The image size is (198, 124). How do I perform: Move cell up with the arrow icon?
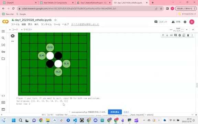163,35
